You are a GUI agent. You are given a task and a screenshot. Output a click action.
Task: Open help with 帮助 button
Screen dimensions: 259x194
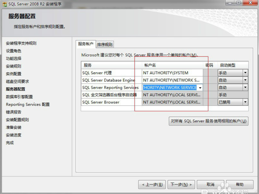pyautogui.click(x=239, y=184)
